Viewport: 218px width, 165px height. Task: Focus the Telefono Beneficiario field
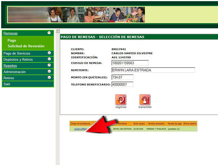[x=122, y=84]
